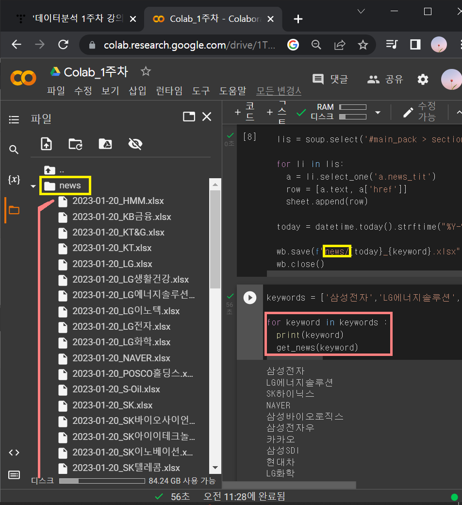Open the 보기 menu
The height and width of the screenshot is (505, 462).
pos(111,91)
